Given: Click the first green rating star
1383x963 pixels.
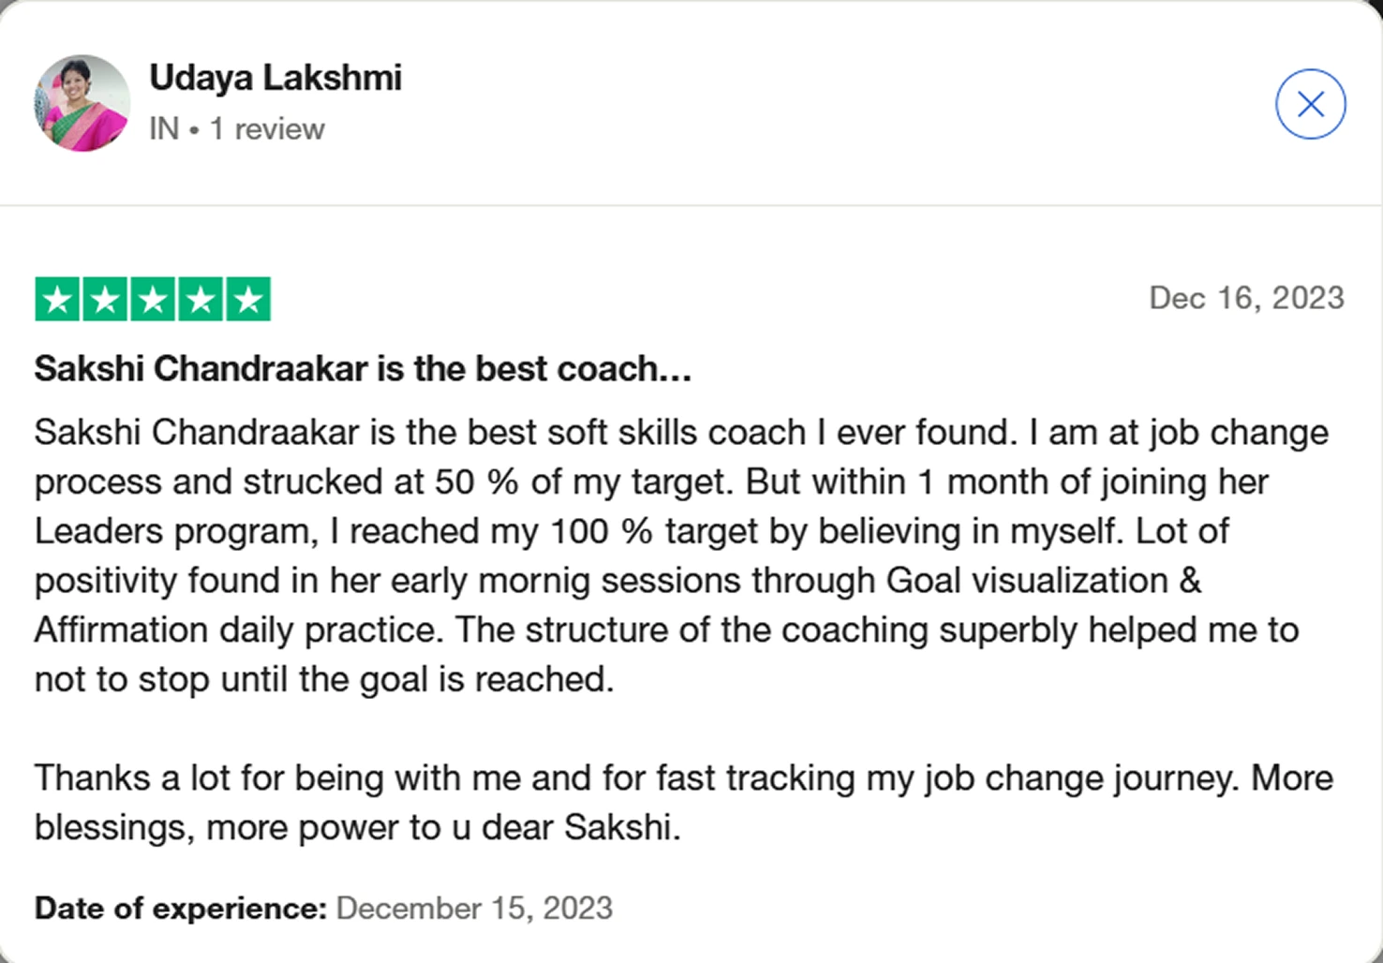Looking at the screenshot, I should [57, 300].
